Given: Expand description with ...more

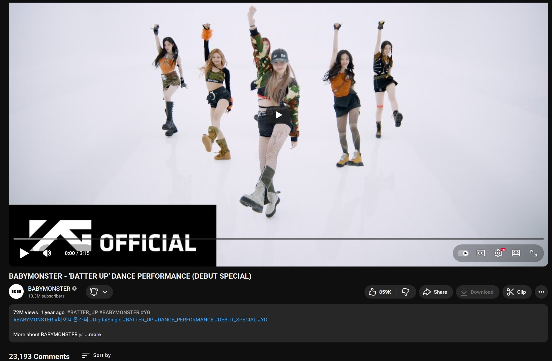Looking at the screenshot, I should pyautogui.click(x=93, y=334).
